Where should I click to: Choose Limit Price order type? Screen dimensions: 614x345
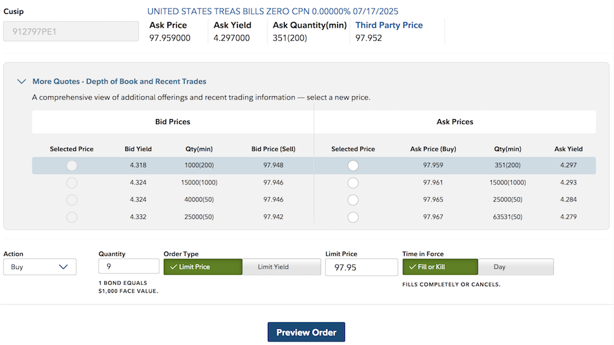click(x=203, y=267)
